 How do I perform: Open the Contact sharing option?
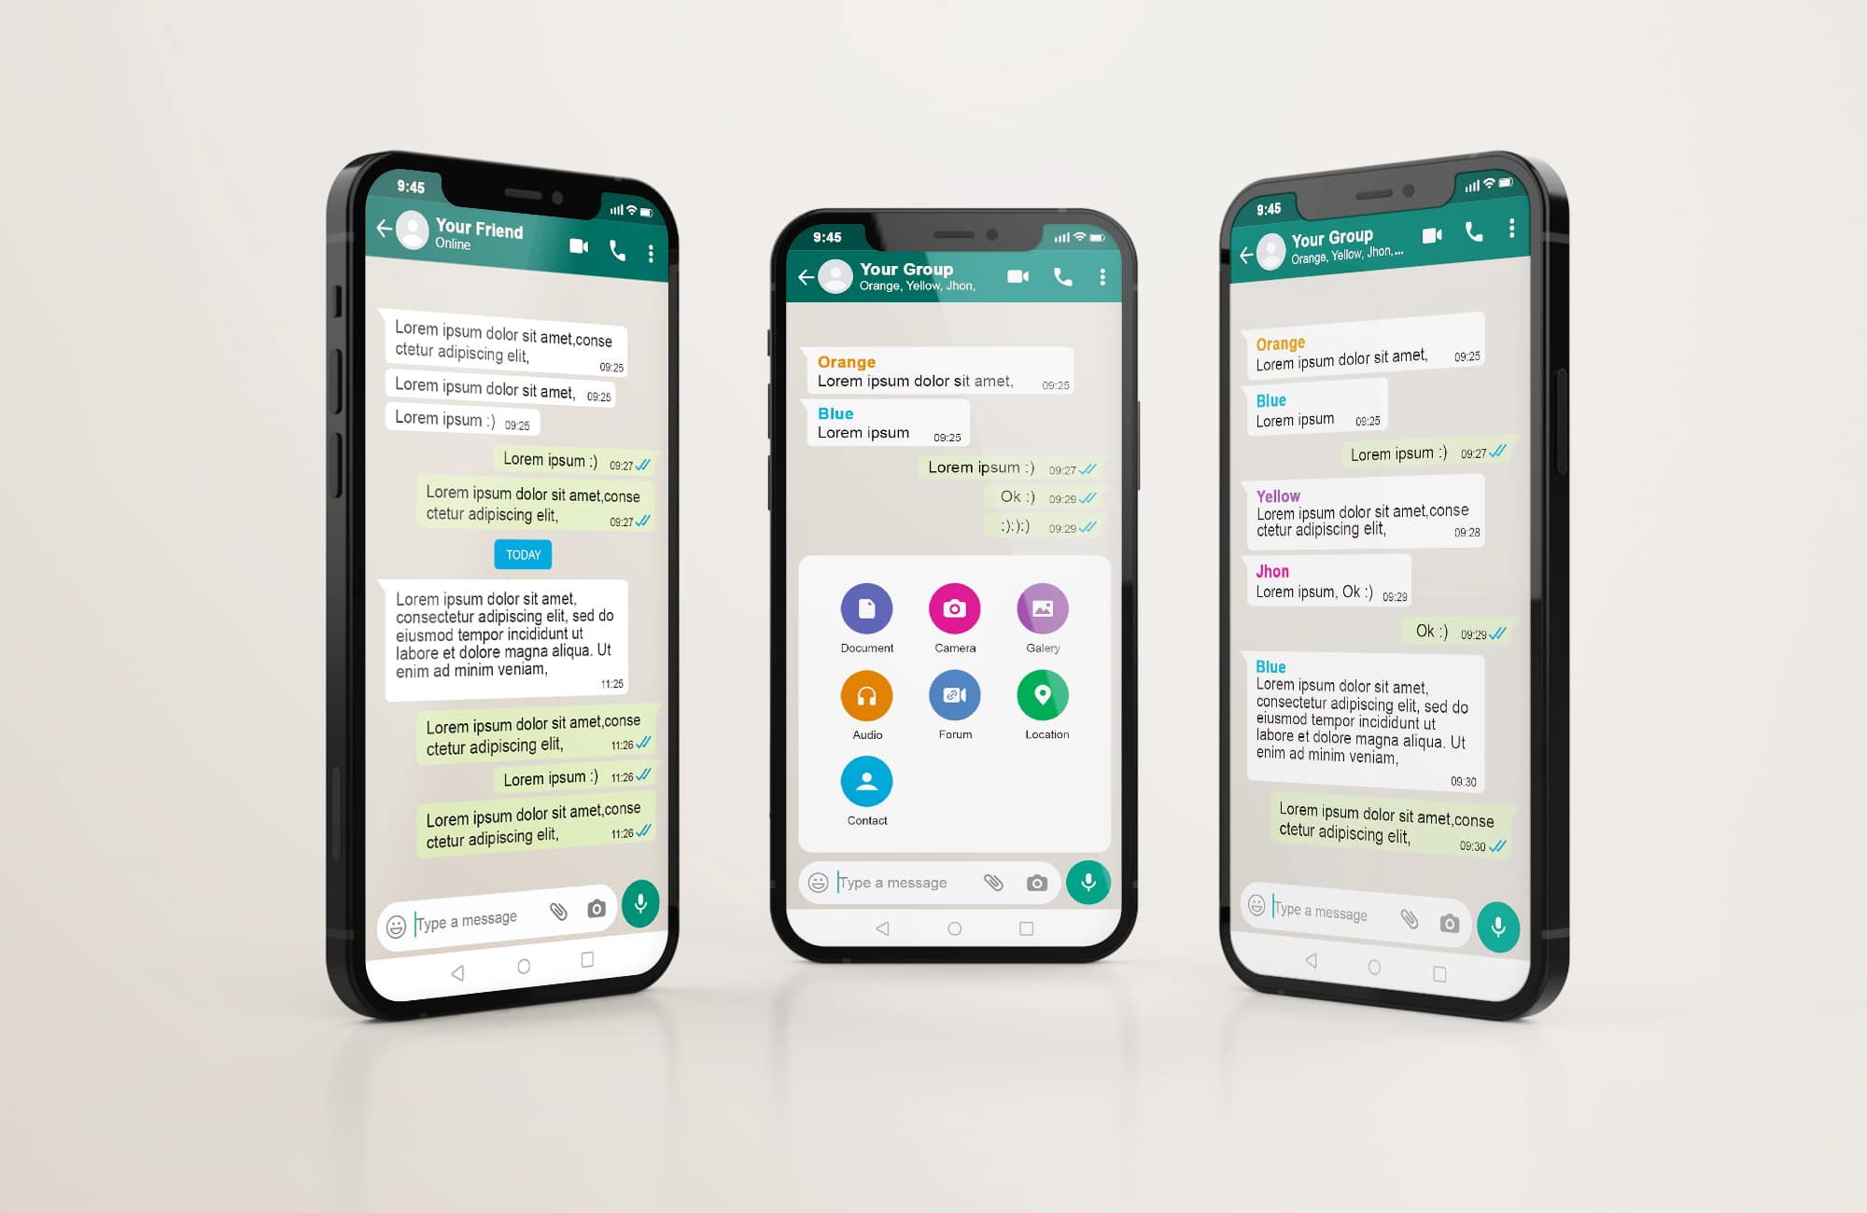(x=865, y=788)
